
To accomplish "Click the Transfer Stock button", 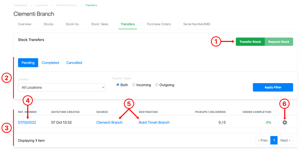I will [x=250, y=42].
